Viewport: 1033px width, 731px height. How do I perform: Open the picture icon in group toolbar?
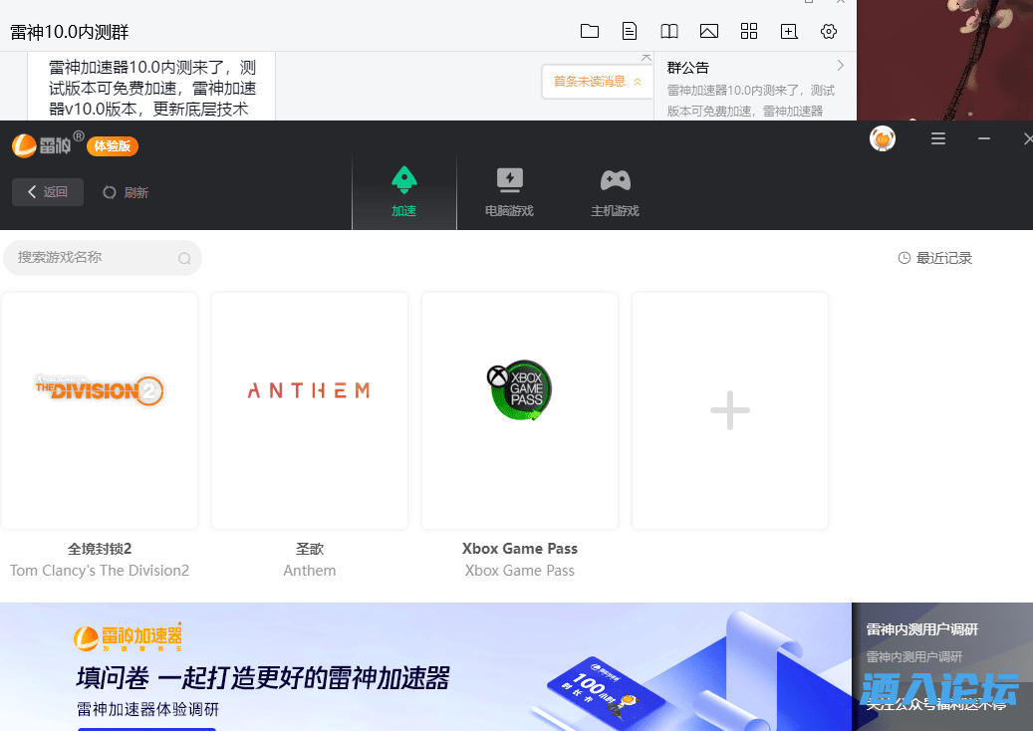[x=709, y=31]
